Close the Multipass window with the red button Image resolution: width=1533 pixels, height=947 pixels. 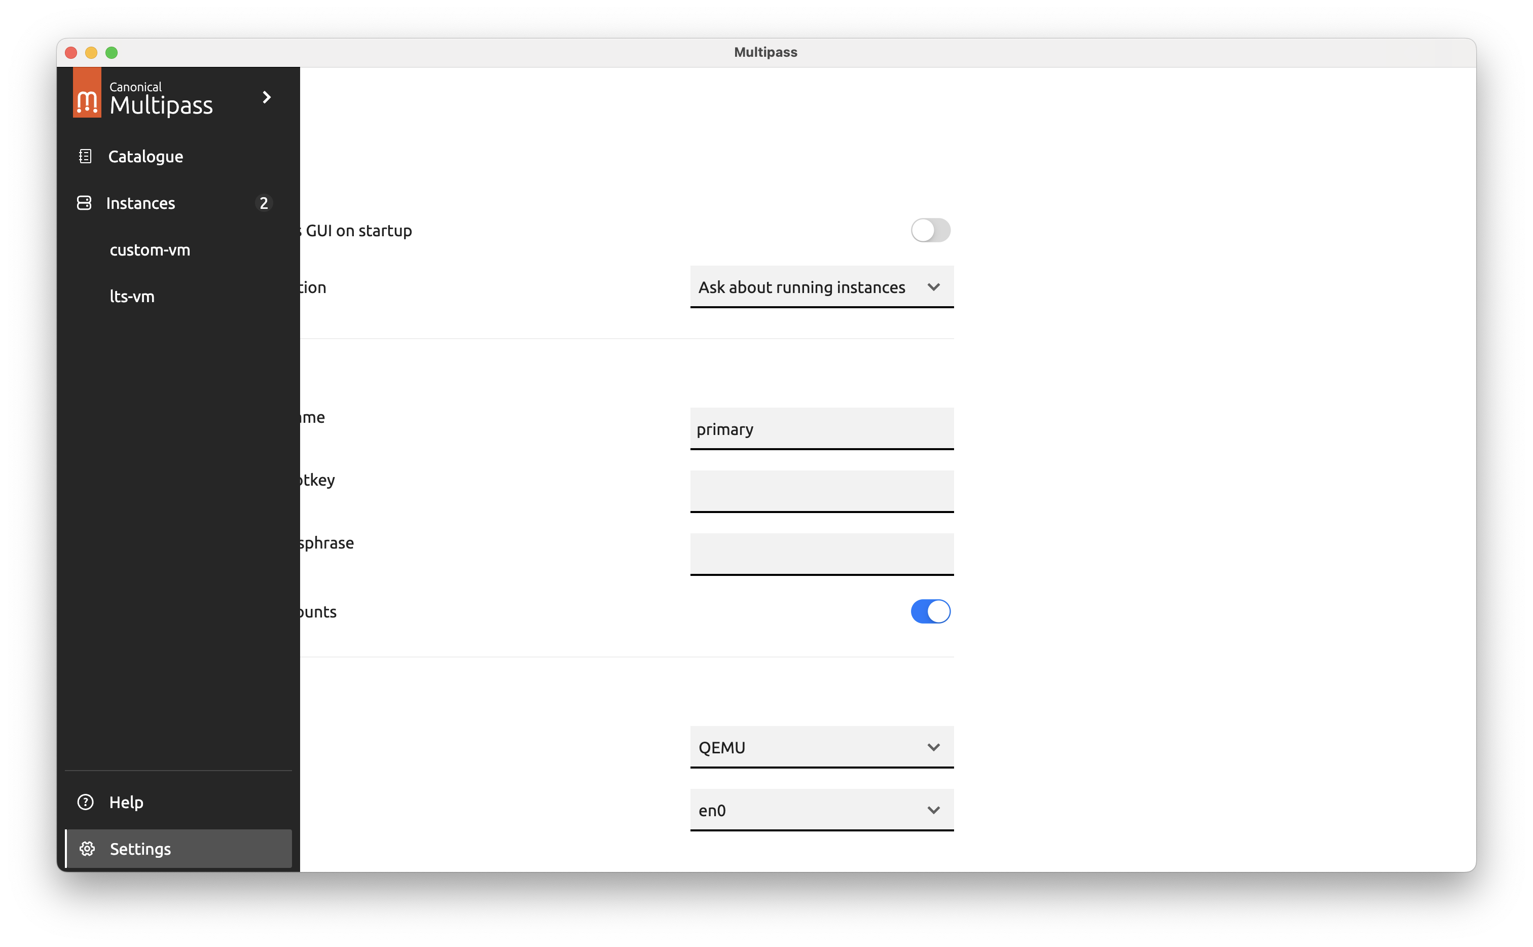[x=71, y=53]
